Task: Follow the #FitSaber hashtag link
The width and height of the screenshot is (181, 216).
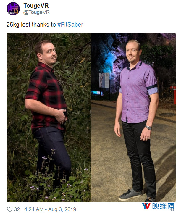Action: 70,25
